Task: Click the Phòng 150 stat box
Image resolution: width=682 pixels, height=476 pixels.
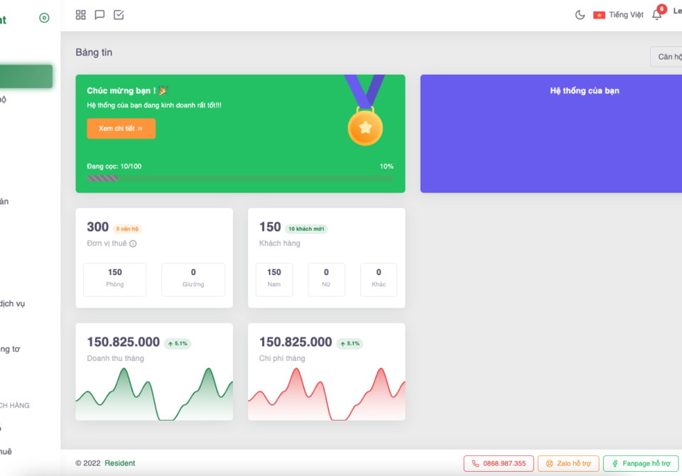Action: coord(115,279)
